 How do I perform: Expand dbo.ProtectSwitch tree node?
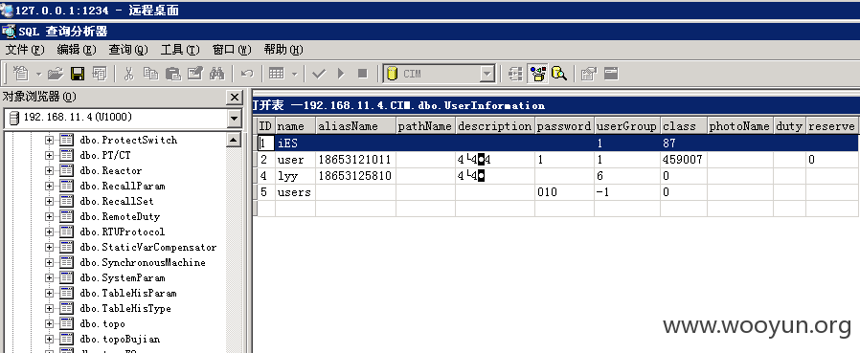tap(50, 140)
